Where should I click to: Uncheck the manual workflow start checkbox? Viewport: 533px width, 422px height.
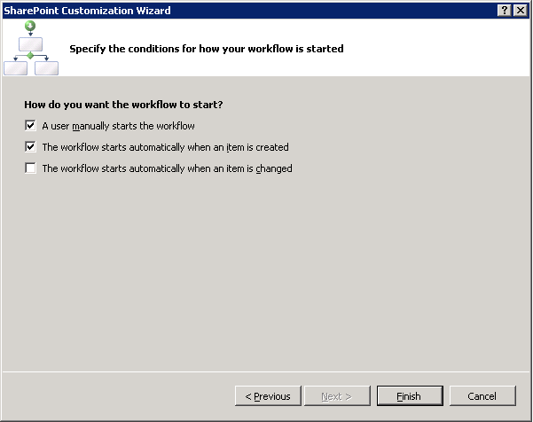tap(31, 126)
